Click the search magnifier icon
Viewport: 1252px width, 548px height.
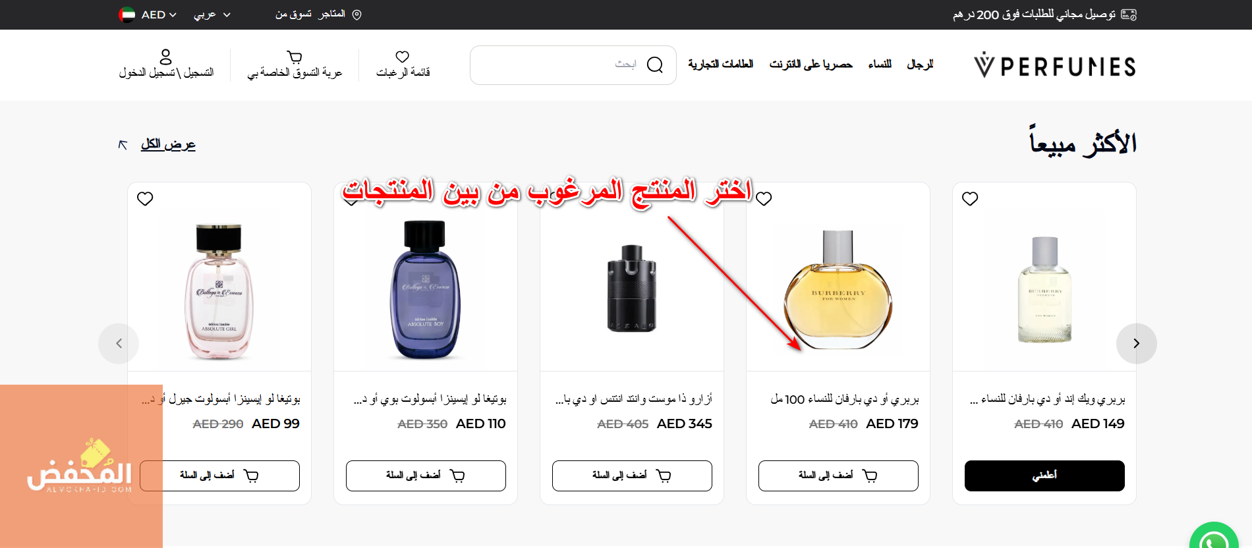[x=655, y=65]
